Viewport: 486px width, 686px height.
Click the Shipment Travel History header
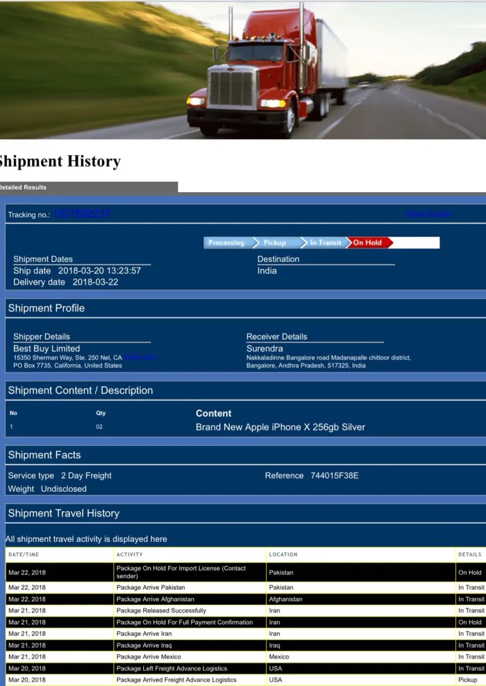click(x=63, y=513)
